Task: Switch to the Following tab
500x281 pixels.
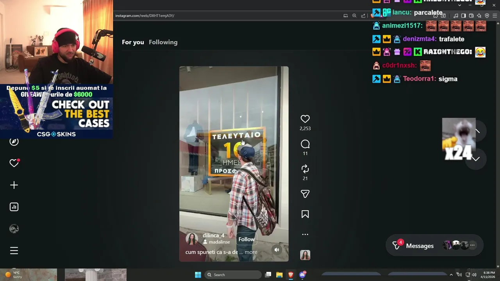Action: 163,42
